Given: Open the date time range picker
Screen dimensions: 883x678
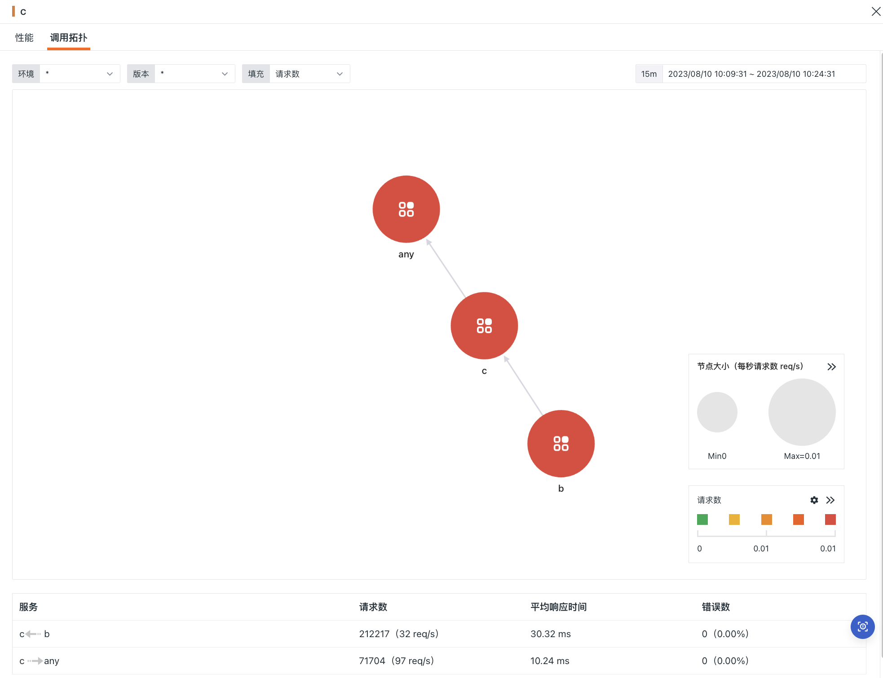Looking at the screenshot, I should pos(764,74).
